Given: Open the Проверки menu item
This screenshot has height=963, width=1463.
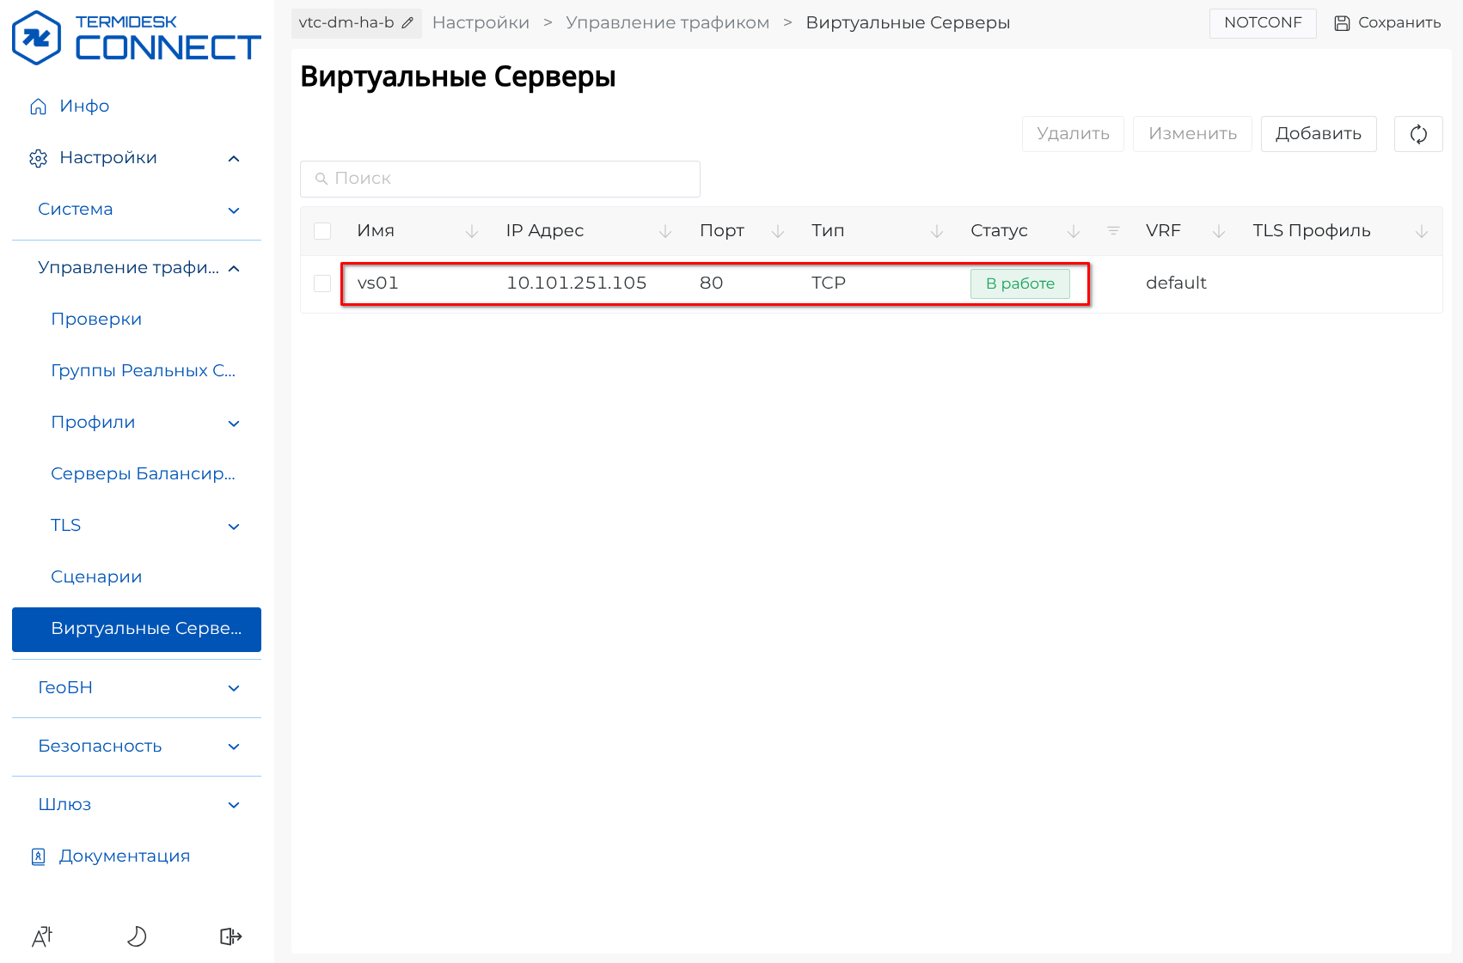Looking at the screenshot, I should (x=96, y=320).
